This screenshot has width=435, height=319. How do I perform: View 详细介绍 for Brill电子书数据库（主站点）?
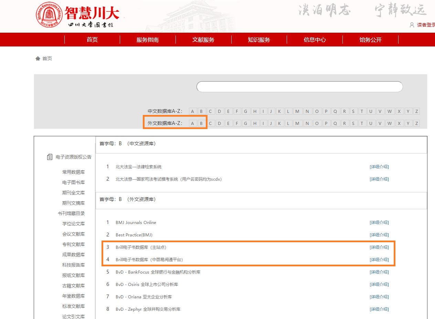(379, 247)
